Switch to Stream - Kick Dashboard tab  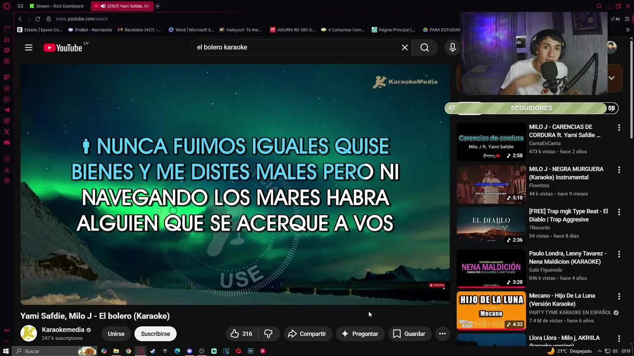(x=56, y=6)
